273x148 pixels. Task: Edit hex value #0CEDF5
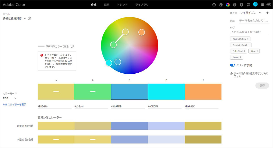pyautogui.click(x=165, y=106)
